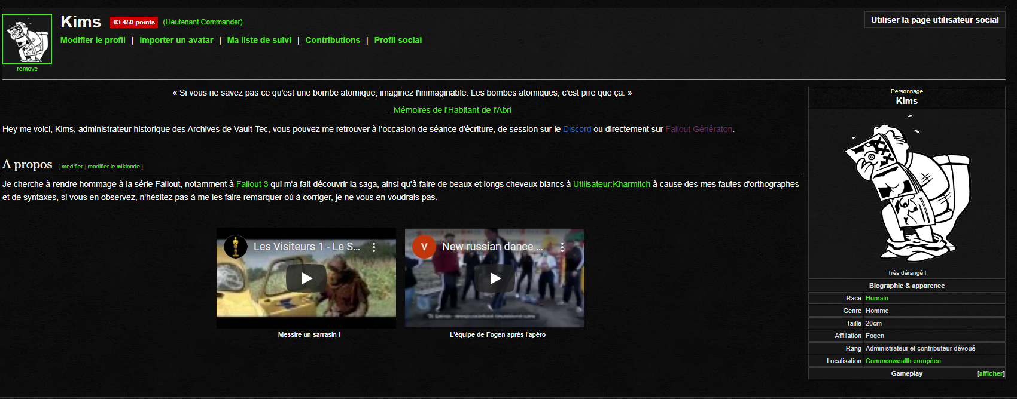Open the Les Visiteurs video options menu
This screenshot has height=399, width=1017.
(374, 247)
